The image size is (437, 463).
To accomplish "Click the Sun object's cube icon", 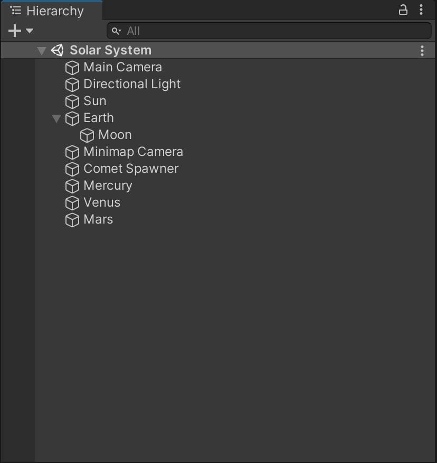I will point(72,102).
